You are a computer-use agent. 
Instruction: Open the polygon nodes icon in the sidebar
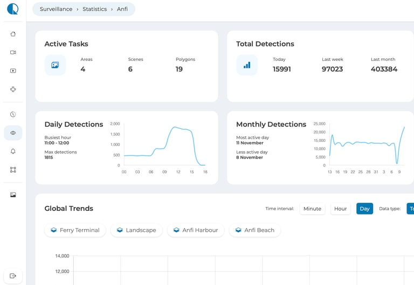pos(13,169)
